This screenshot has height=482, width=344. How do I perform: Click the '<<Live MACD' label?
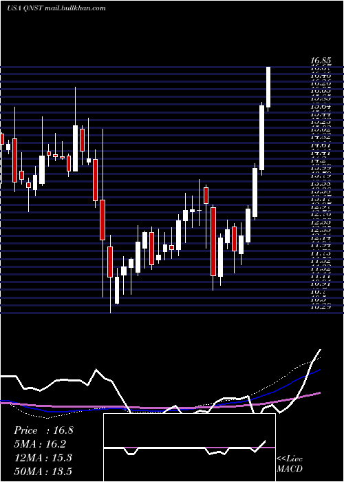tap(290, 464)
